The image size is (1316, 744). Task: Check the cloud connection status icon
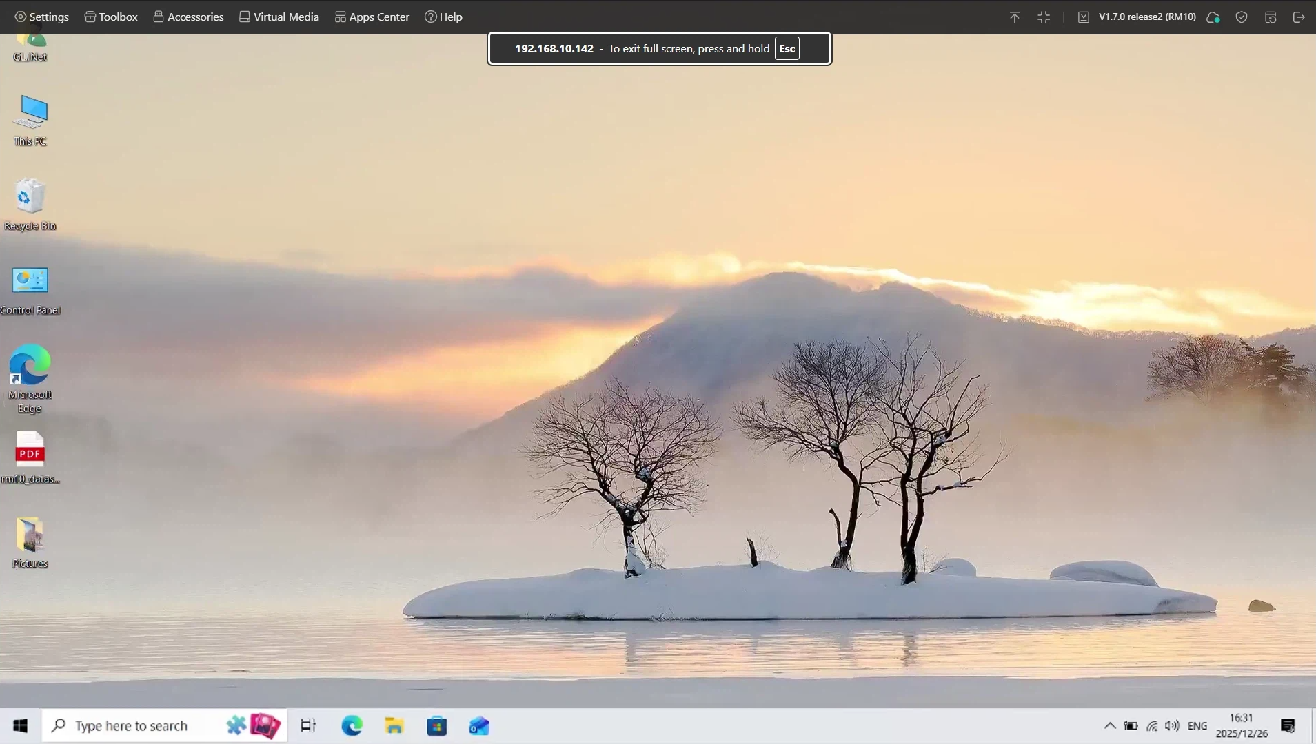[1214, 17]
